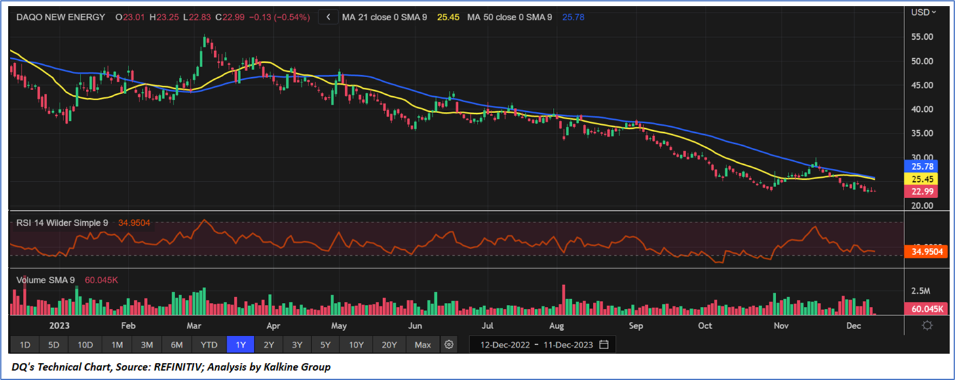
Task: Click the Volume SMA 9 label
Action: (x=46, y=280)
